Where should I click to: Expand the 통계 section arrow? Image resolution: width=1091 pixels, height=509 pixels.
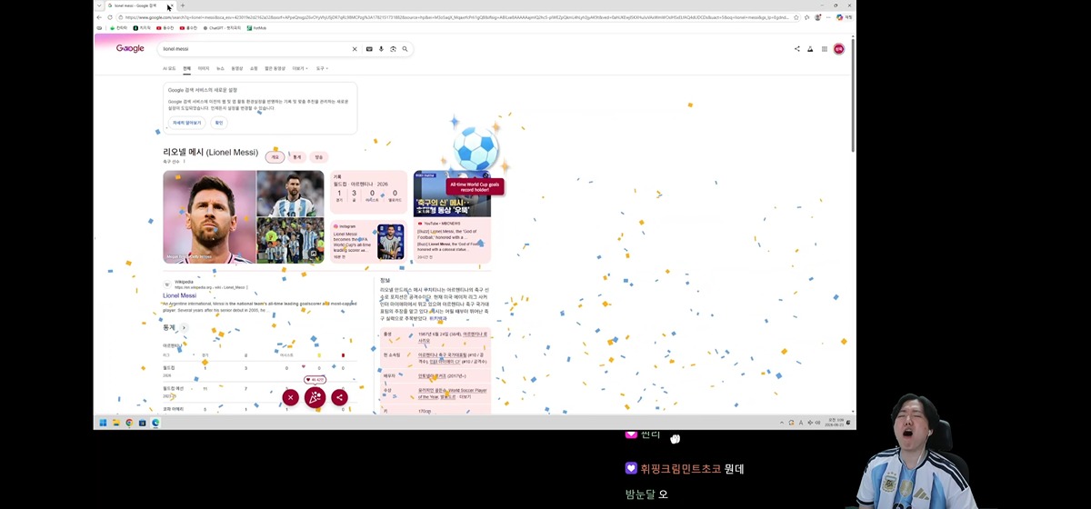(184, 328)
